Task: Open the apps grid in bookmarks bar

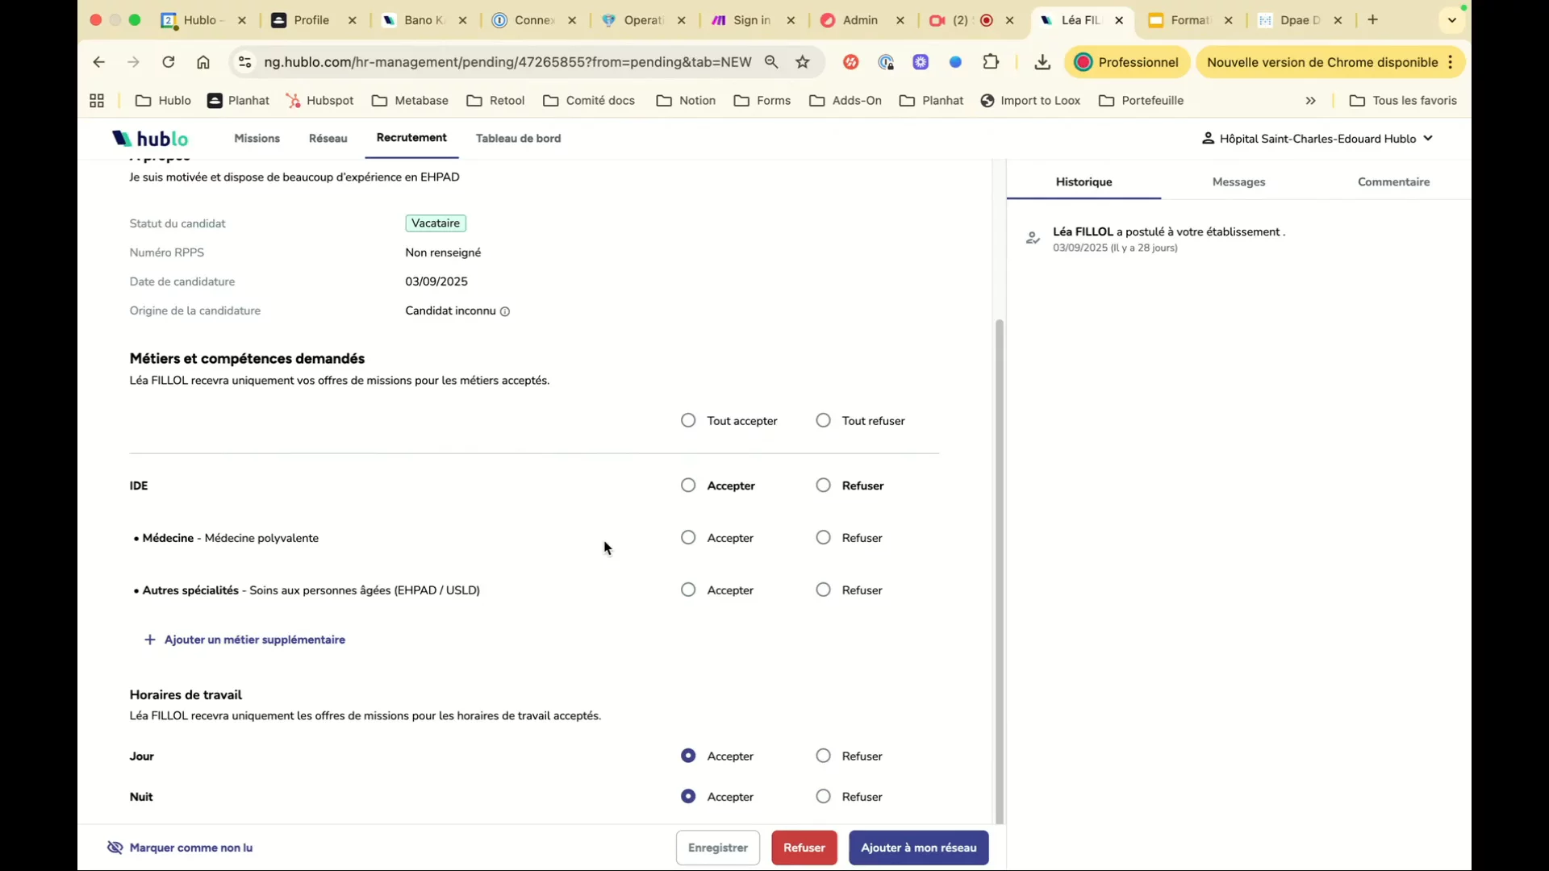Action: (x=97, y=101)
